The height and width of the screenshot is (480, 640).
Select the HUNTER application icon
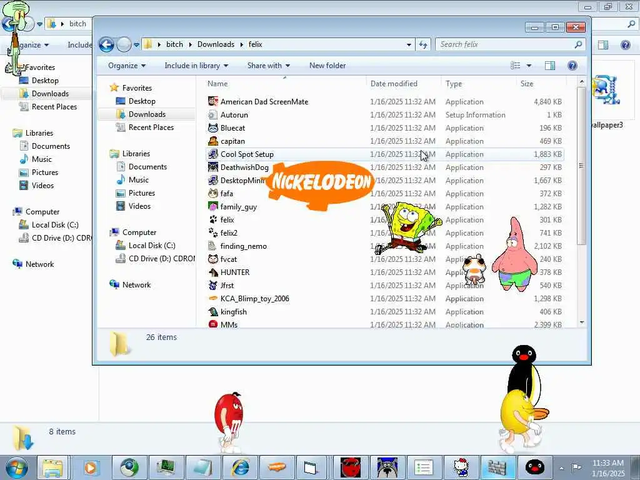(212, 272)
